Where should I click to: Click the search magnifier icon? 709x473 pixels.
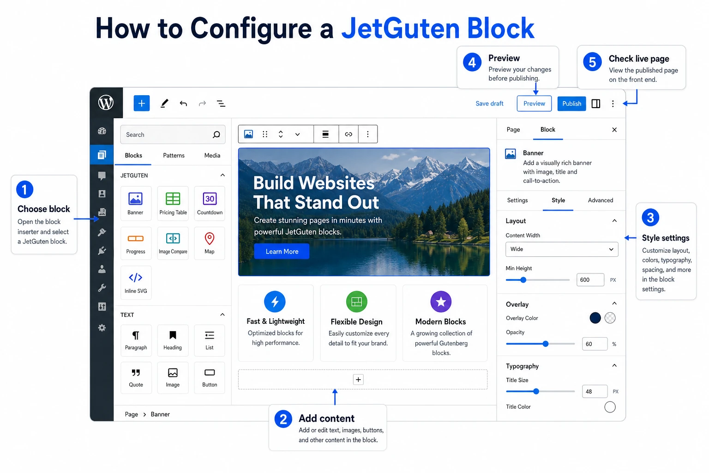coord(216,134)
